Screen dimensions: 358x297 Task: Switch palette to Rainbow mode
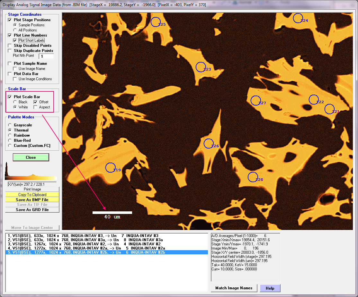click(x=10, y=135)
